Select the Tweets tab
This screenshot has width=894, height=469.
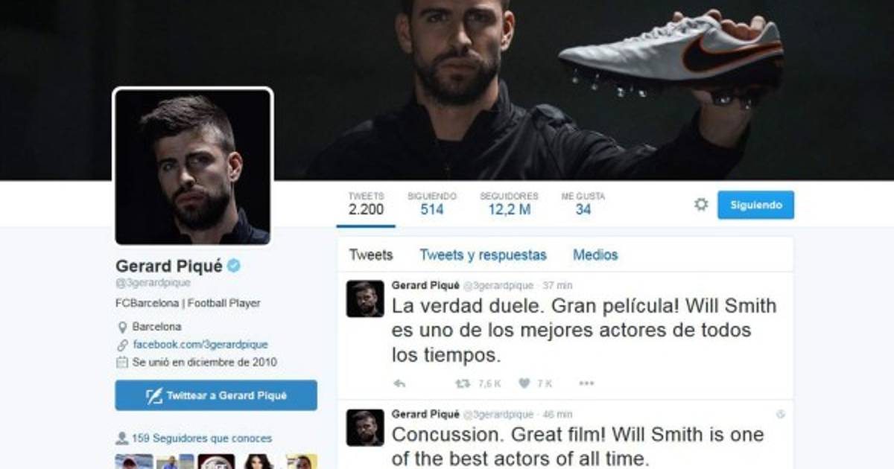(371, 255)
